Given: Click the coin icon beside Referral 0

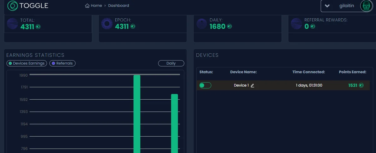Looking at the screenshot, I should click(313, 27).
